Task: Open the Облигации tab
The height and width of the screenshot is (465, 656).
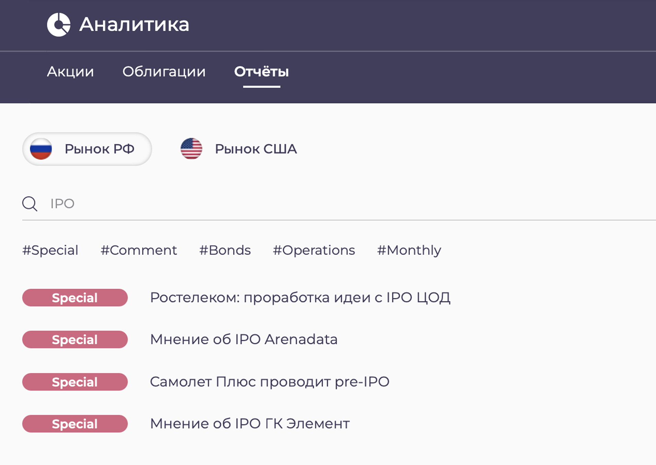Action: [164, 72]
